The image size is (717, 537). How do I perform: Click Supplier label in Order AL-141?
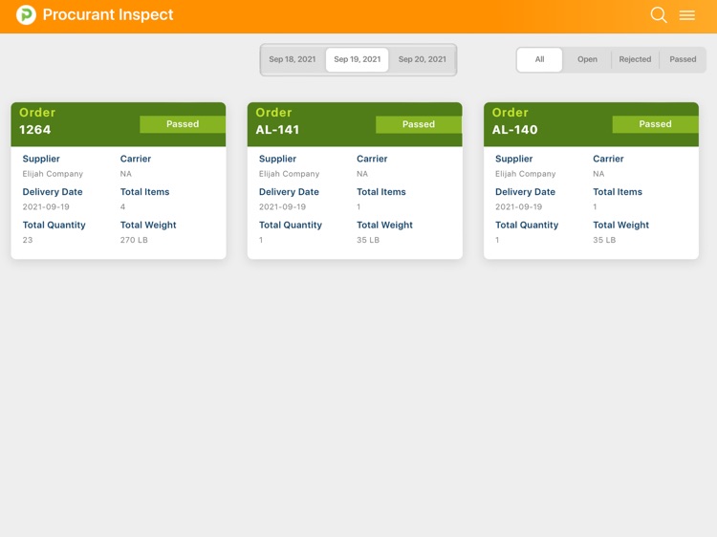pos(277,159)
